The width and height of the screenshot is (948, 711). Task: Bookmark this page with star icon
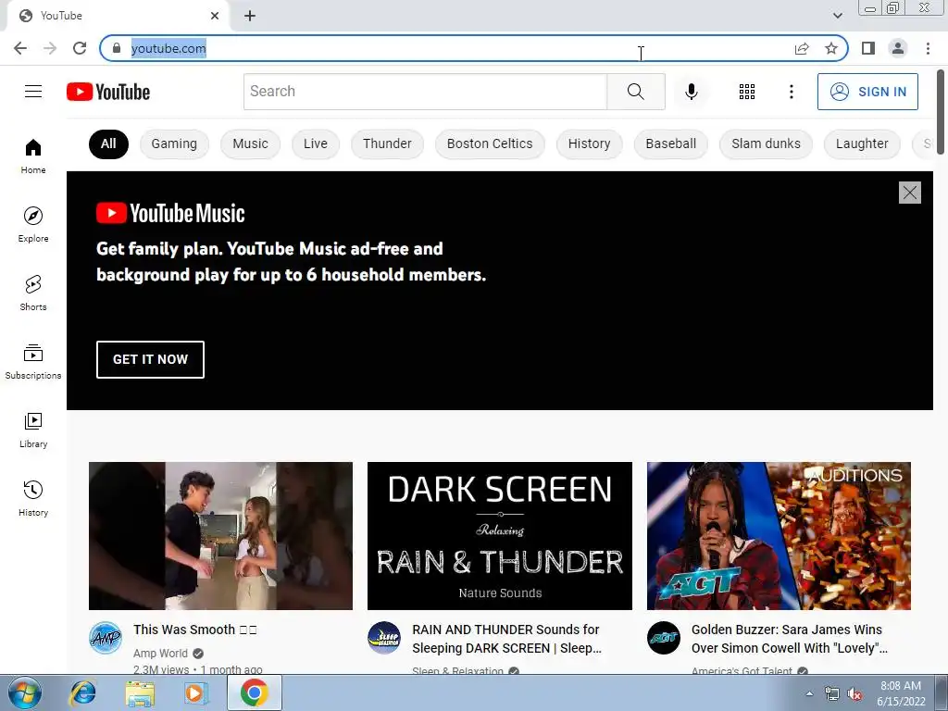(x=831, y=48)
